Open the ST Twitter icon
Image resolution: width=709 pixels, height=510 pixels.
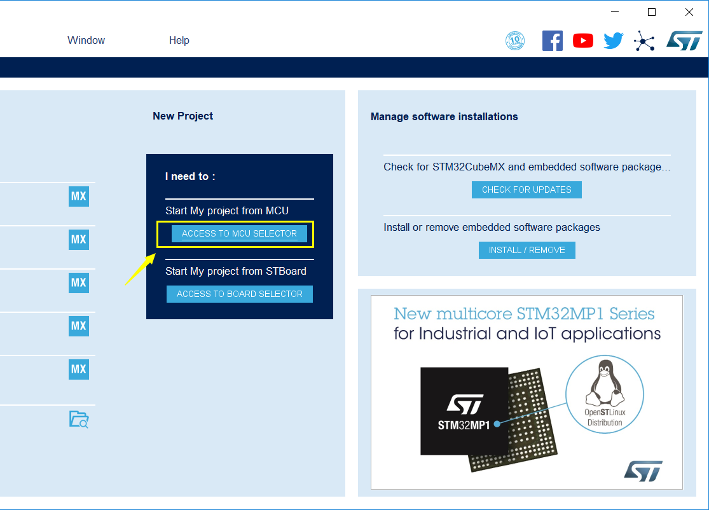coord(614,41)
